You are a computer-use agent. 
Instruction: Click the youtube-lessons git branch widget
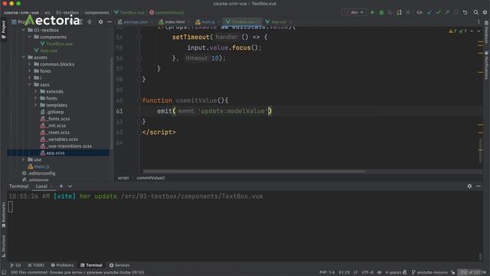tap(430, 273)
